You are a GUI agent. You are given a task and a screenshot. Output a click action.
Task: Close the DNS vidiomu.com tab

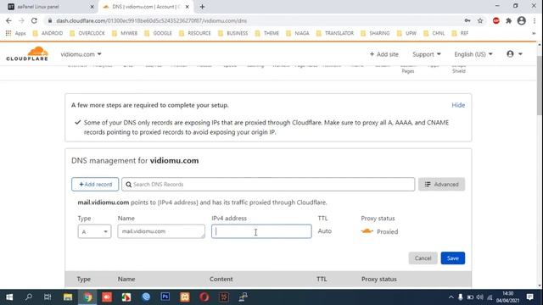pyautogui.click(x=187, y=7)
